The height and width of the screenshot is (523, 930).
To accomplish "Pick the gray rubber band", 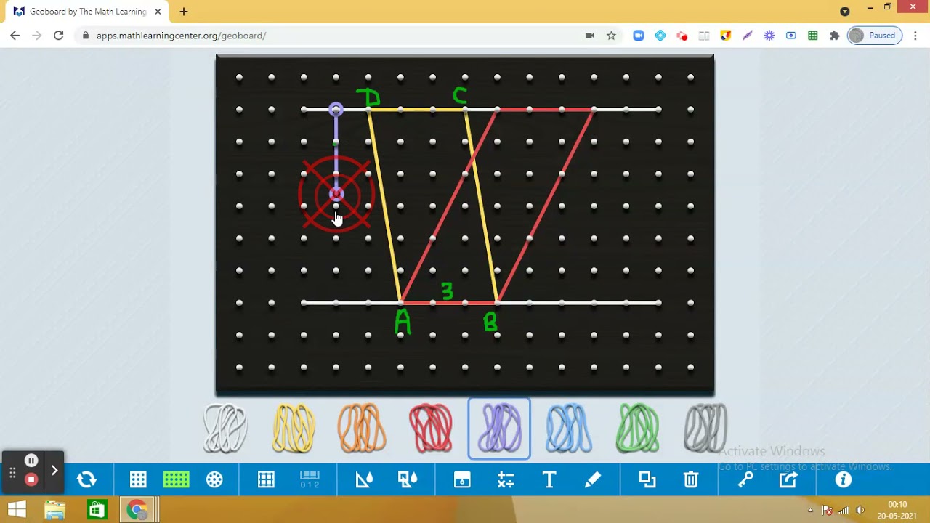I will (x=705, y=429).
